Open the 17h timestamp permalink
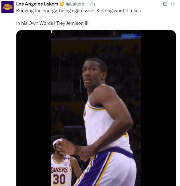This screenshot has height=186, width=180. click(x=91, y=4)
